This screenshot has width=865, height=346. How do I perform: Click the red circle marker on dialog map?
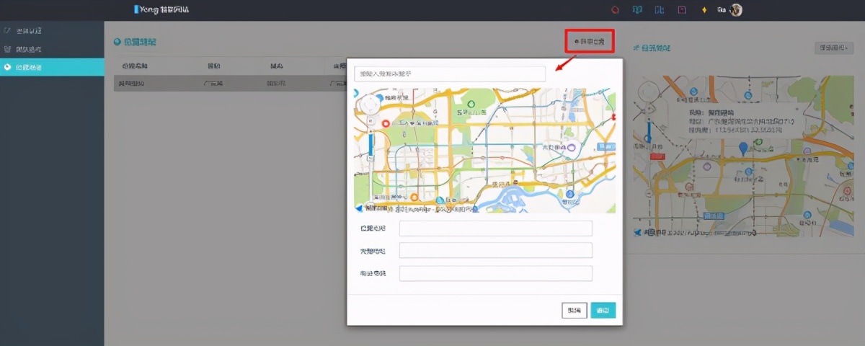(386, 124)
